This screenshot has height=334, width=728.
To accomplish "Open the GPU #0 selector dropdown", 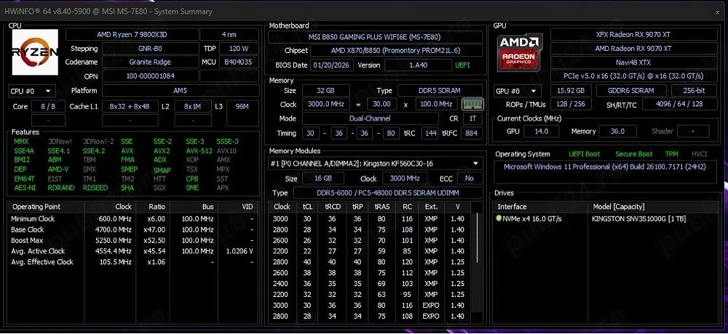I will point(516,91).
